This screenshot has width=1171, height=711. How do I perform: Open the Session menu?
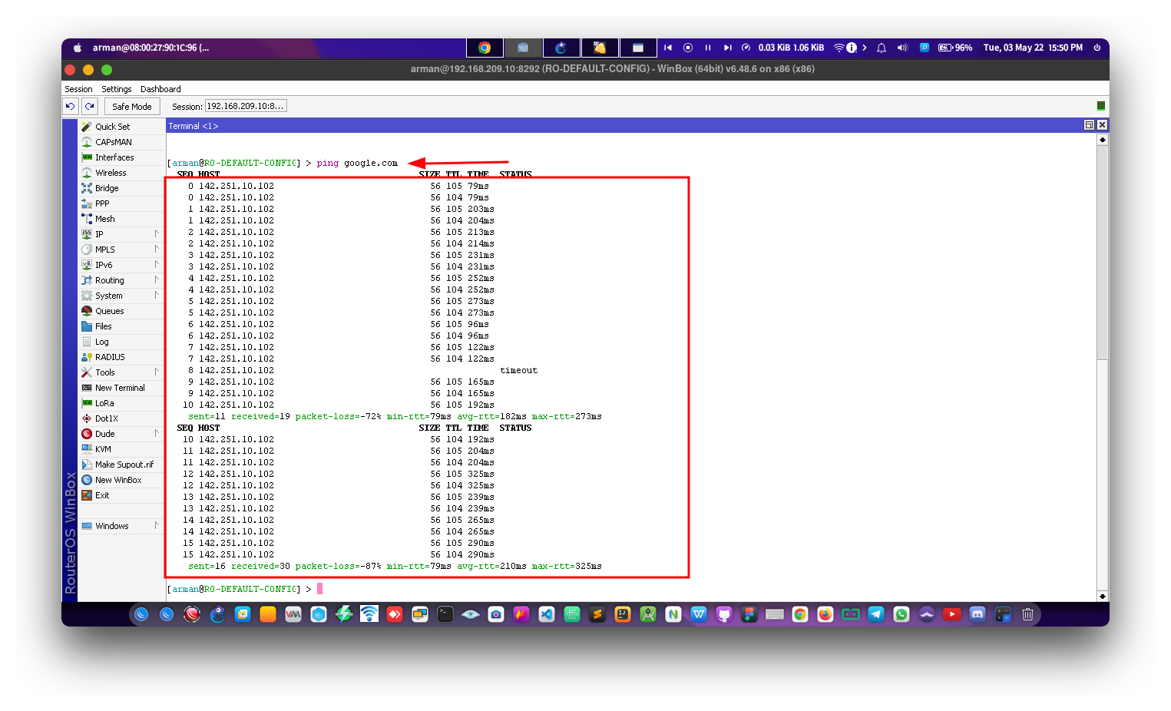tap(78, 88)
